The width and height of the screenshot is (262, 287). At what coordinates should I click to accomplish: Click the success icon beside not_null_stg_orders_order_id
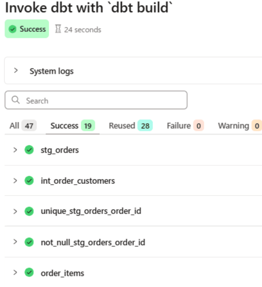(x=29, y=242)
